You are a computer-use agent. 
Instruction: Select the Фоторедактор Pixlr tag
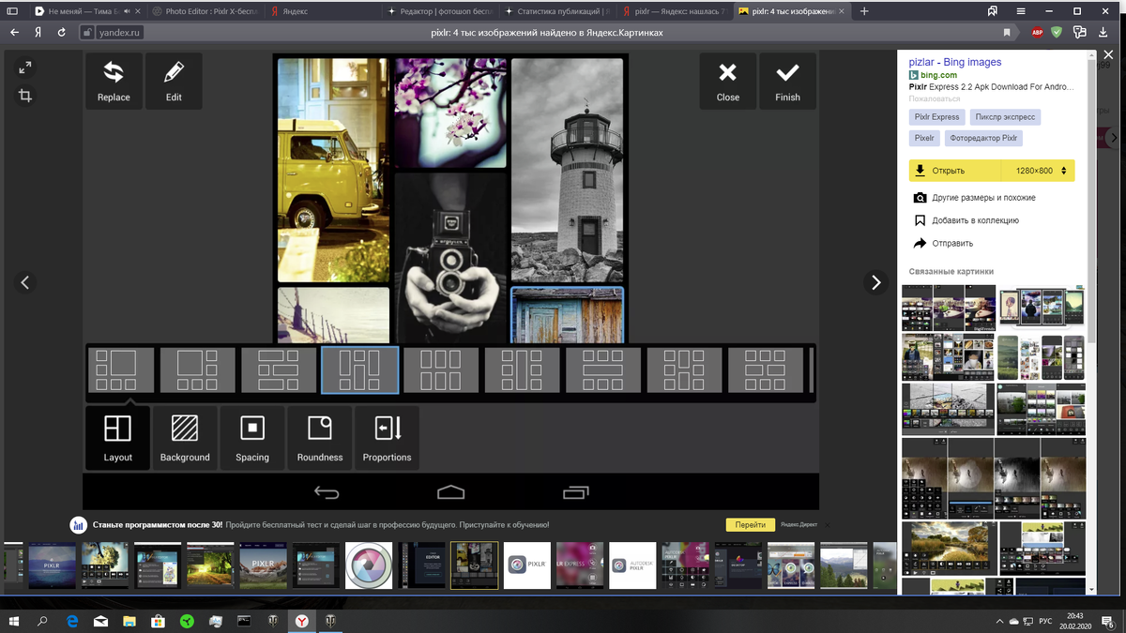point(983,138)
